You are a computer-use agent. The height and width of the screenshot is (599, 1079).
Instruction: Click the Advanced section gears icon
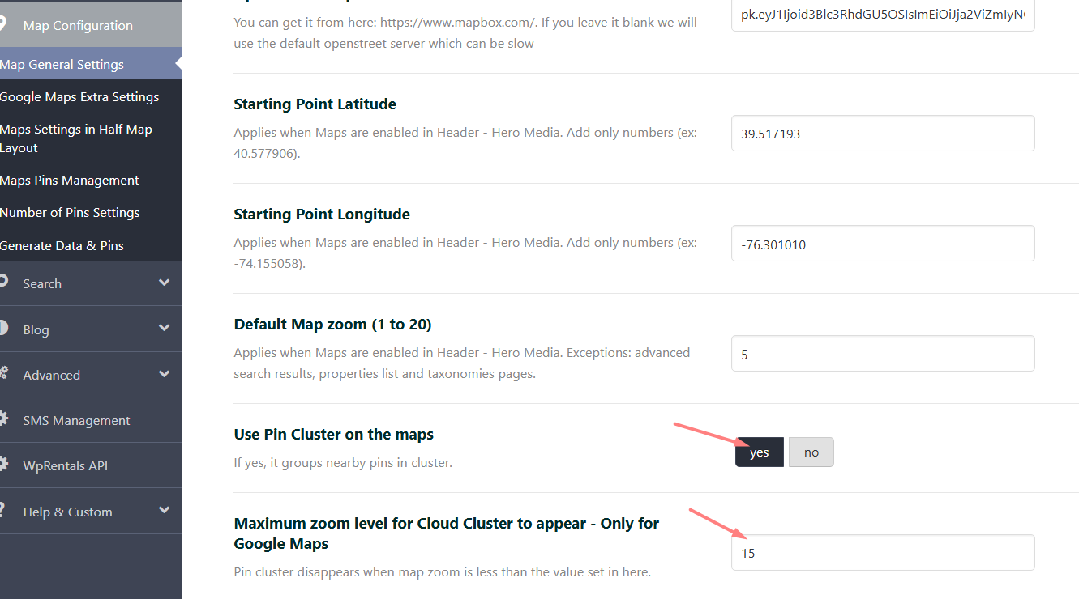(x=3, y=373)
